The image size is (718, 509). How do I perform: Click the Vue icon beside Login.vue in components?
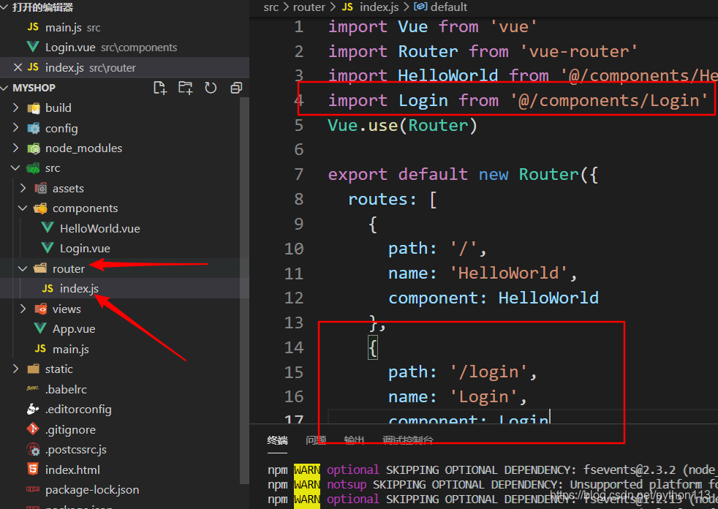click(x=48, y=248)
